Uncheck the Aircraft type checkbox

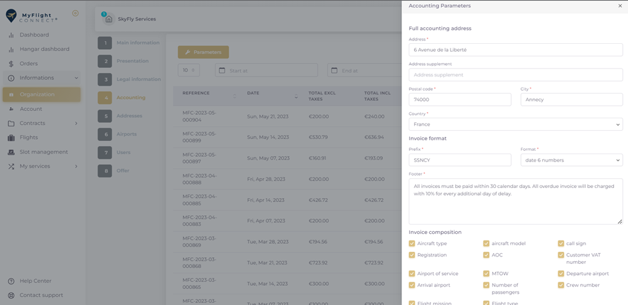pos(412,244)
